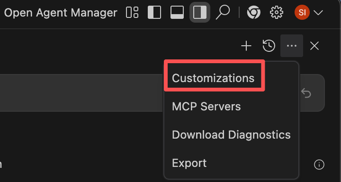
Task: Toggle the primary left sidebar
Action: (x=154, y=12)
